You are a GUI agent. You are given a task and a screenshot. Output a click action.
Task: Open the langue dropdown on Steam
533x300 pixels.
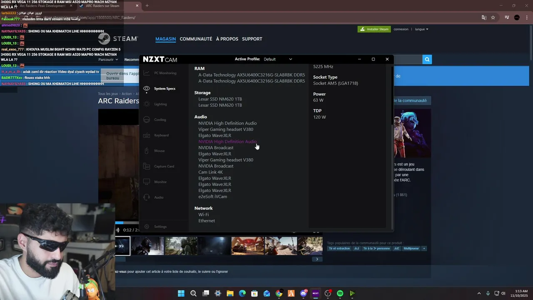point(421,29)
